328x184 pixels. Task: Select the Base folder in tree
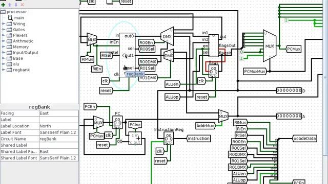click(15, 58)
